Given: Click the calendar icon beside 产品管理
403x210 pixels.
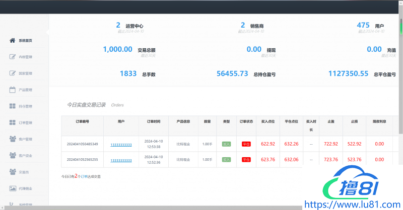Looking at the screenshot, I should click(x=13, y=90).
